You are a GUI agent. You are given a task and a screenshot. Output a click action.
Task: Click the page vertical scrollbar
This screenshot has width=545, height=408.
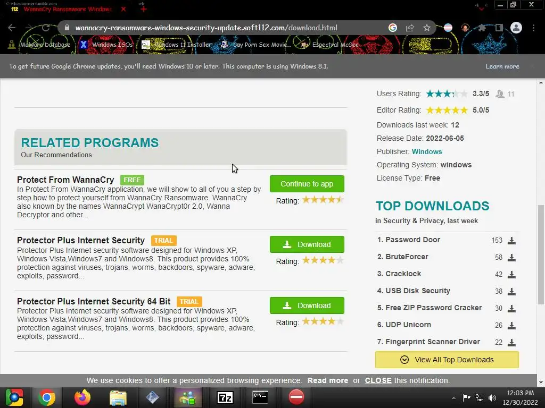coord(541,254)
